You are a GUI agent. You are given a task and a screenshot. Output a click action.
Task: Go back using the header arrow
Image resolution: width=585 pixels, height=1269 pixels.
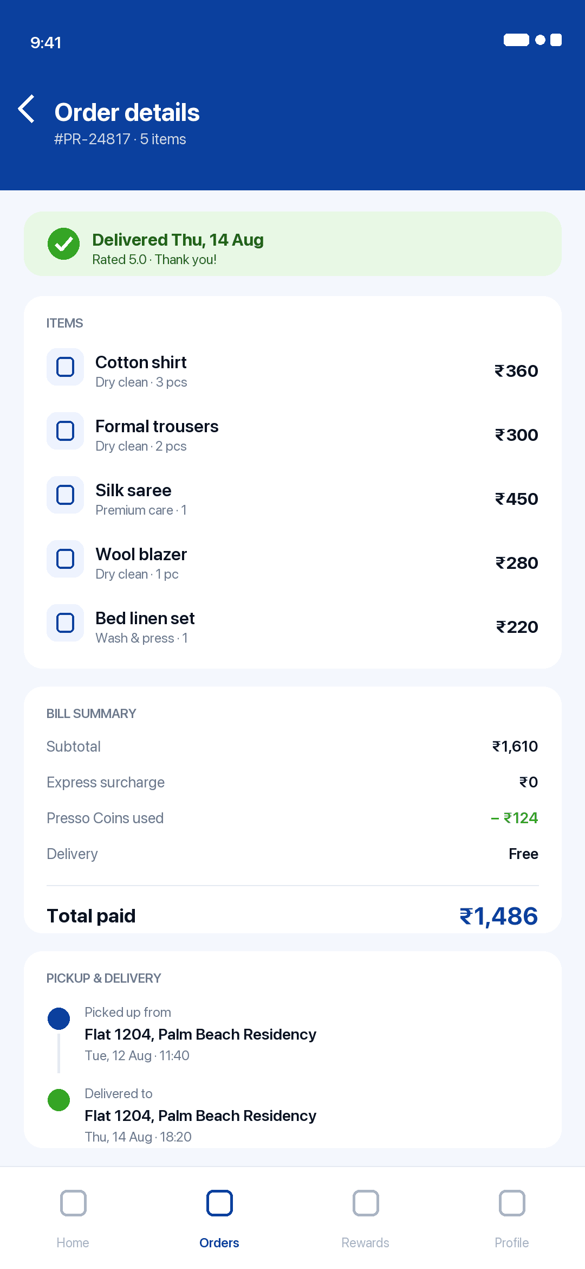(x=27, y=109)
